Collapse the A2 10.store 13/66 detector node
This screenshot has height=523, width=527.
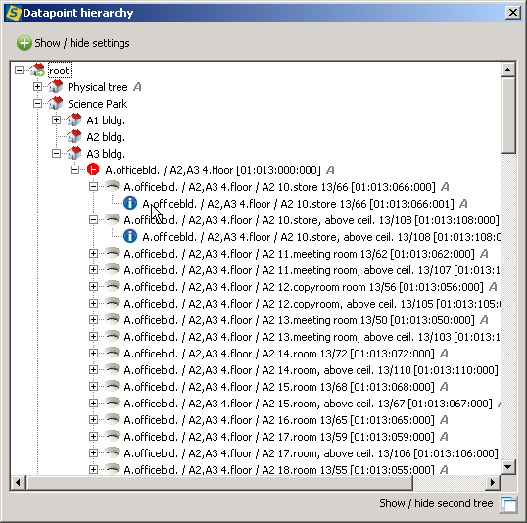click(x=93, y=186)
